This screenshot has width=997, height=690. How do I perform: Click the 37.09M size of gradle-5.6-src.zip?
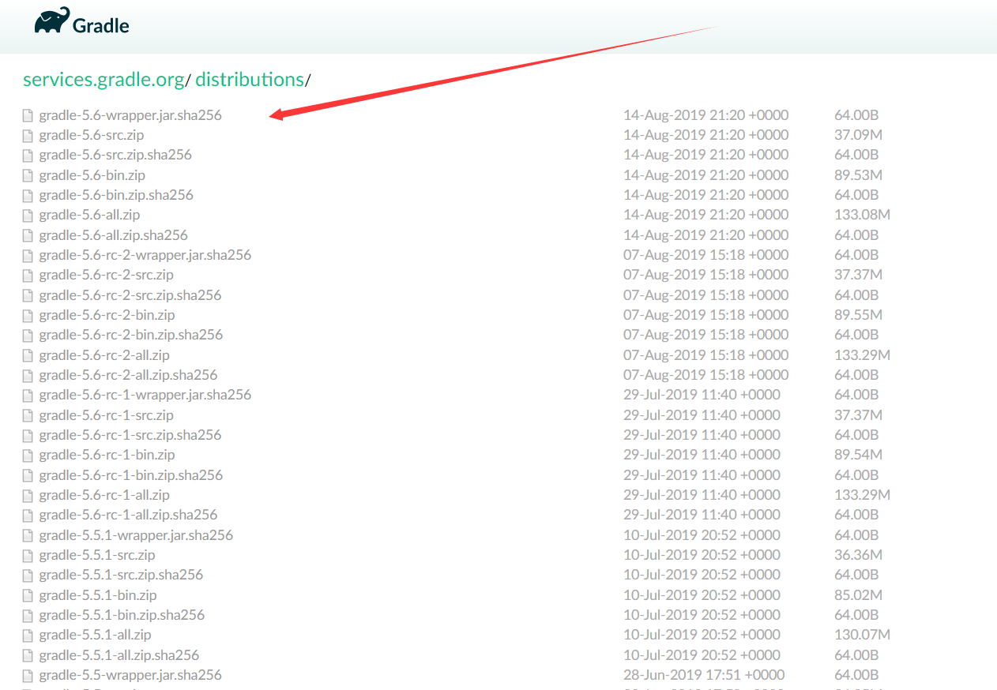(x=859, y=135)
